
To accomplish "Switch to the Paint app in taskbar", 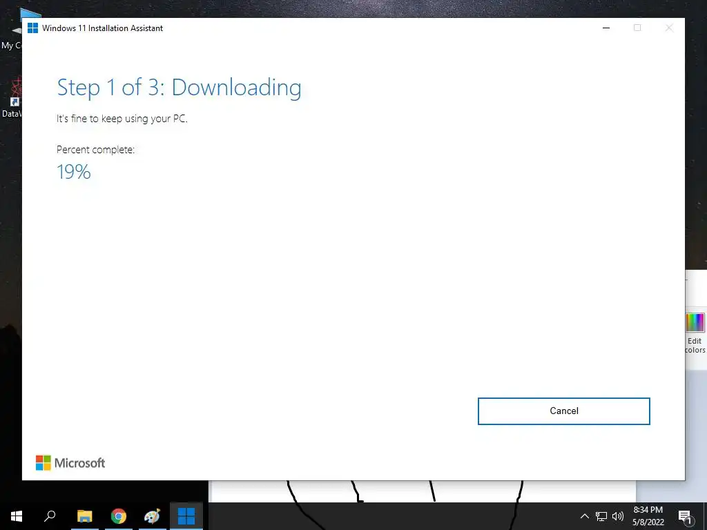I will point(152,516).
